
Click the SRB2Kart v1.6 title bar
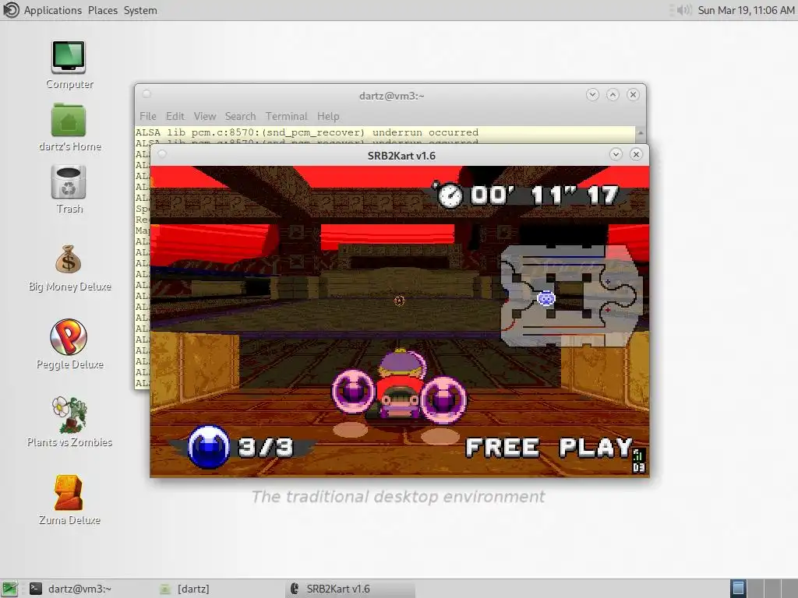point(401,156)
